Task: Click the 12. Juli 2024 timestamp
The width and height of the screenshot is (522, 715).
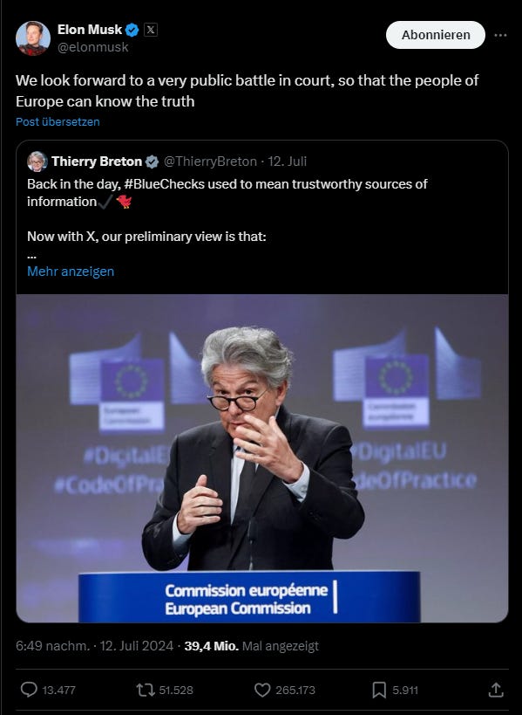Action: [137, 646]
